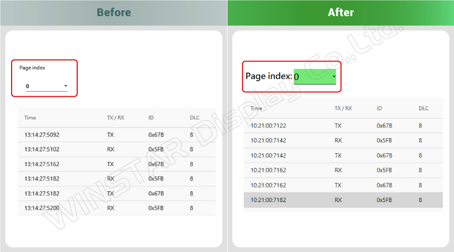Click dropdown arrow in green Page index box
Screen dimensions: 454x252
coord(334,77)
